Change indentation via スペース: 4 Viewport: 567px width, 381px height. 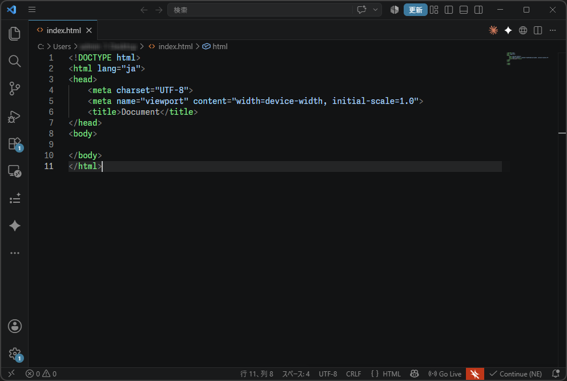[x=296, y=374]
